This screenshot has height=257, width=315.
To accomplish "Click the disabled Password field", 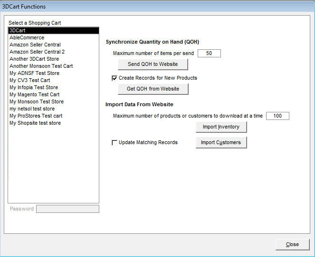I will [67, 209].
